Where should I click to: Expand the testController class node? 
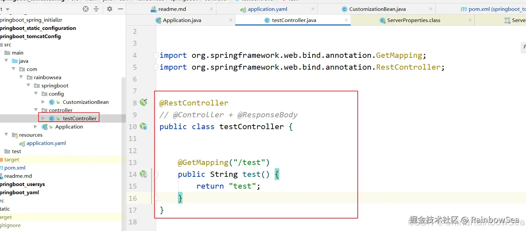tap(43, 118)
